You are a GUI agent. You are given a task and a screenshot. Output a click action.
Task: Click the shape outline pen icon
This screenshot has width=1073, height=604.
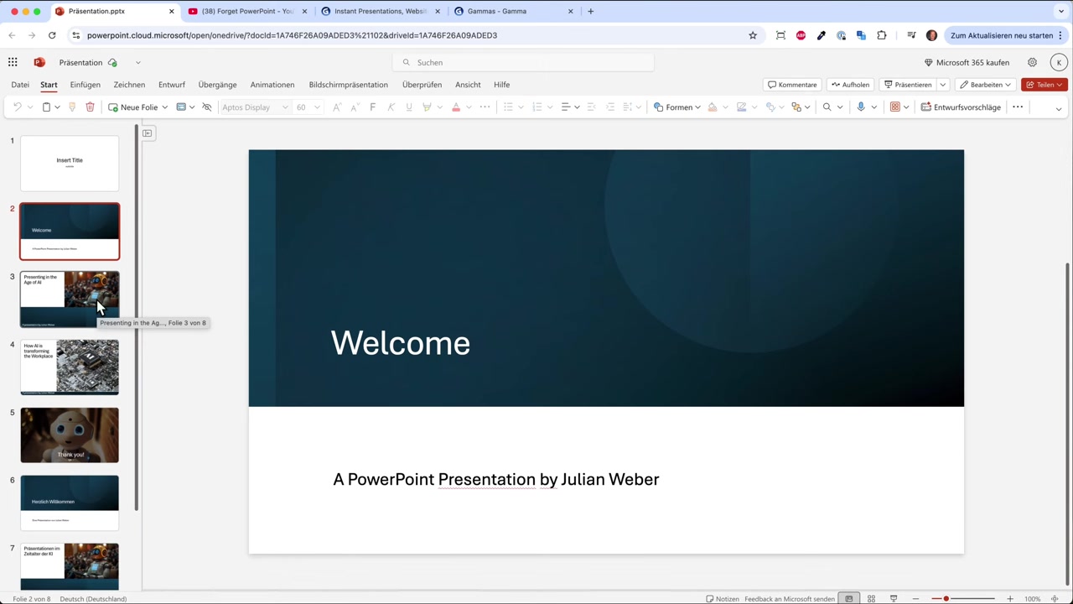(741, 107)
